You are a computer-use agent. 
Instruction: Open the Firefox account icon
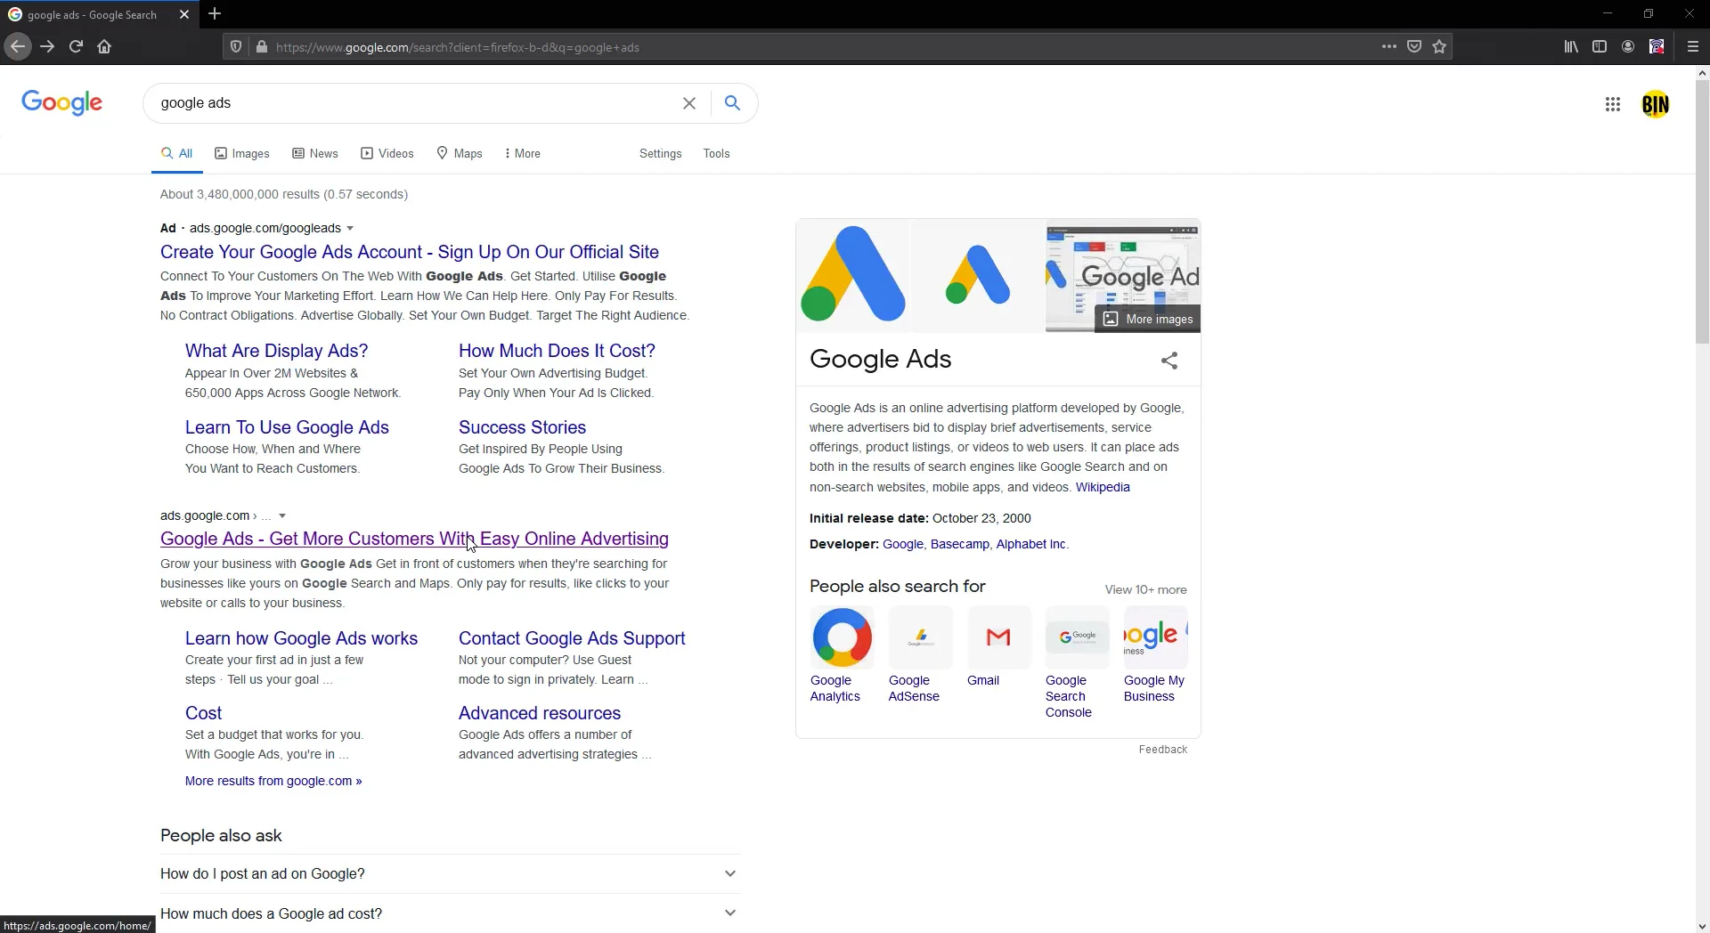1628,46
